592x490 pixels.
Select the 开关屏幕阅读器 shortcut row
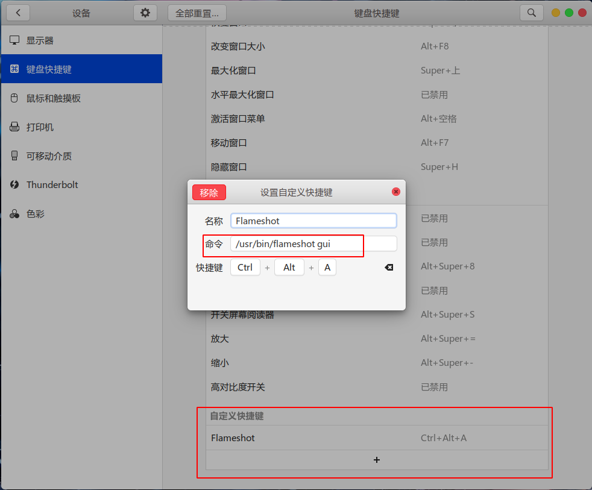click(377, 315)
